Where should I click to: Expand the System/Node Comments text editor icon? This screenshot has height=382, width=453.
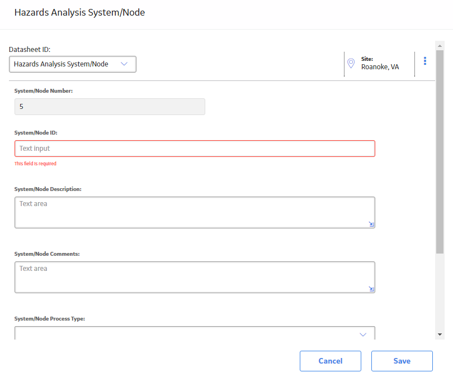[371, 289]
